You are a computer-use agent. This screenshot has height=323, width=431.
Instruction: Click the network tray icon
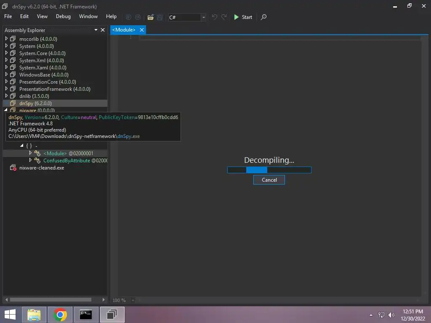click(381, 315)
